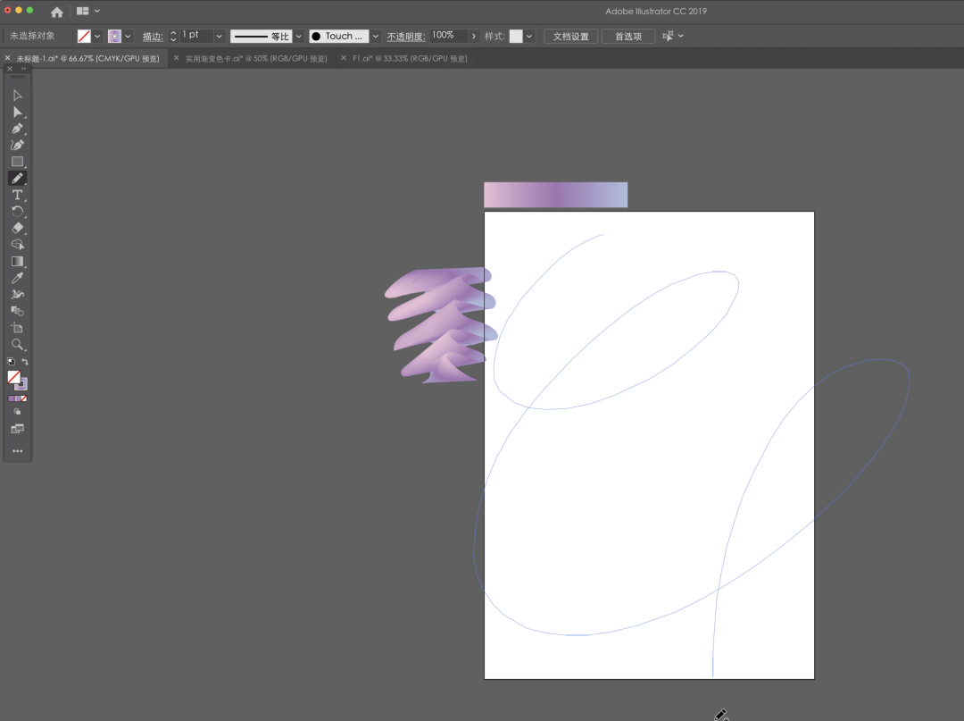Select the Direct Selection tool
The height and width of the screenshot is (721, 964).
tap(17, 112)
